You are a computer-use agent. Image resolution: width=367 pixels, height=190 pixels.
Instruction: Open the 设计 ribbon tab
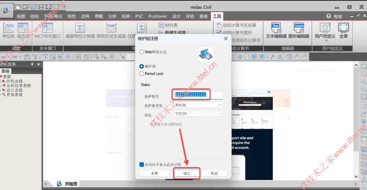coord(177,16)
